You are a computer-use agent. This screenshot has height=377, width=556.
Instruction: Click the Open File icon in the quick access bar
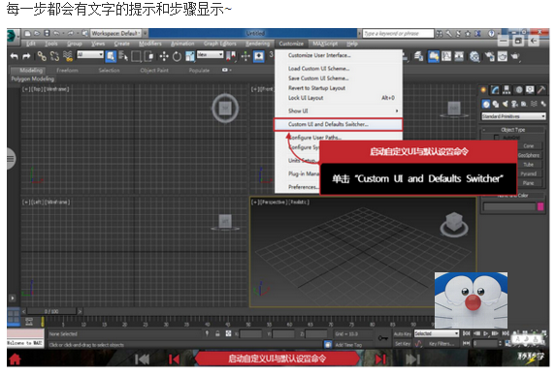[x=37, y=33]
